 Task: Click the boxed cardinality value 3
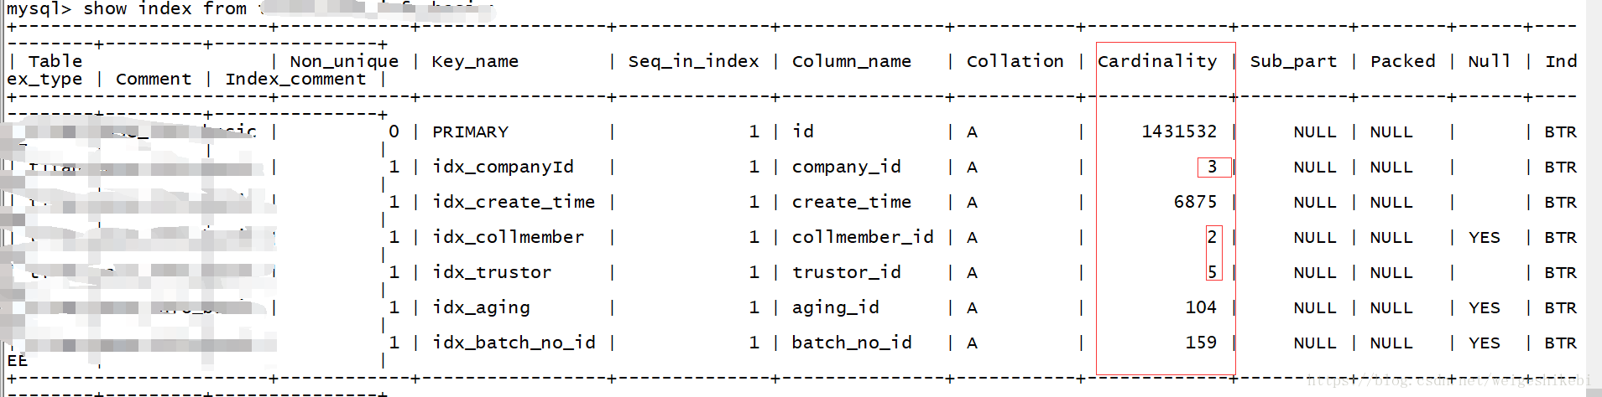coord(1213,167)
